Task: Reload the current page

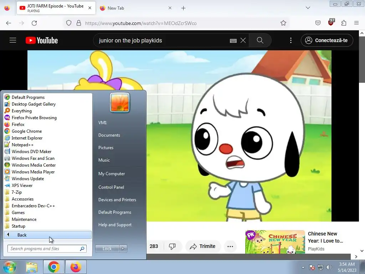Action: pos(34,23)
